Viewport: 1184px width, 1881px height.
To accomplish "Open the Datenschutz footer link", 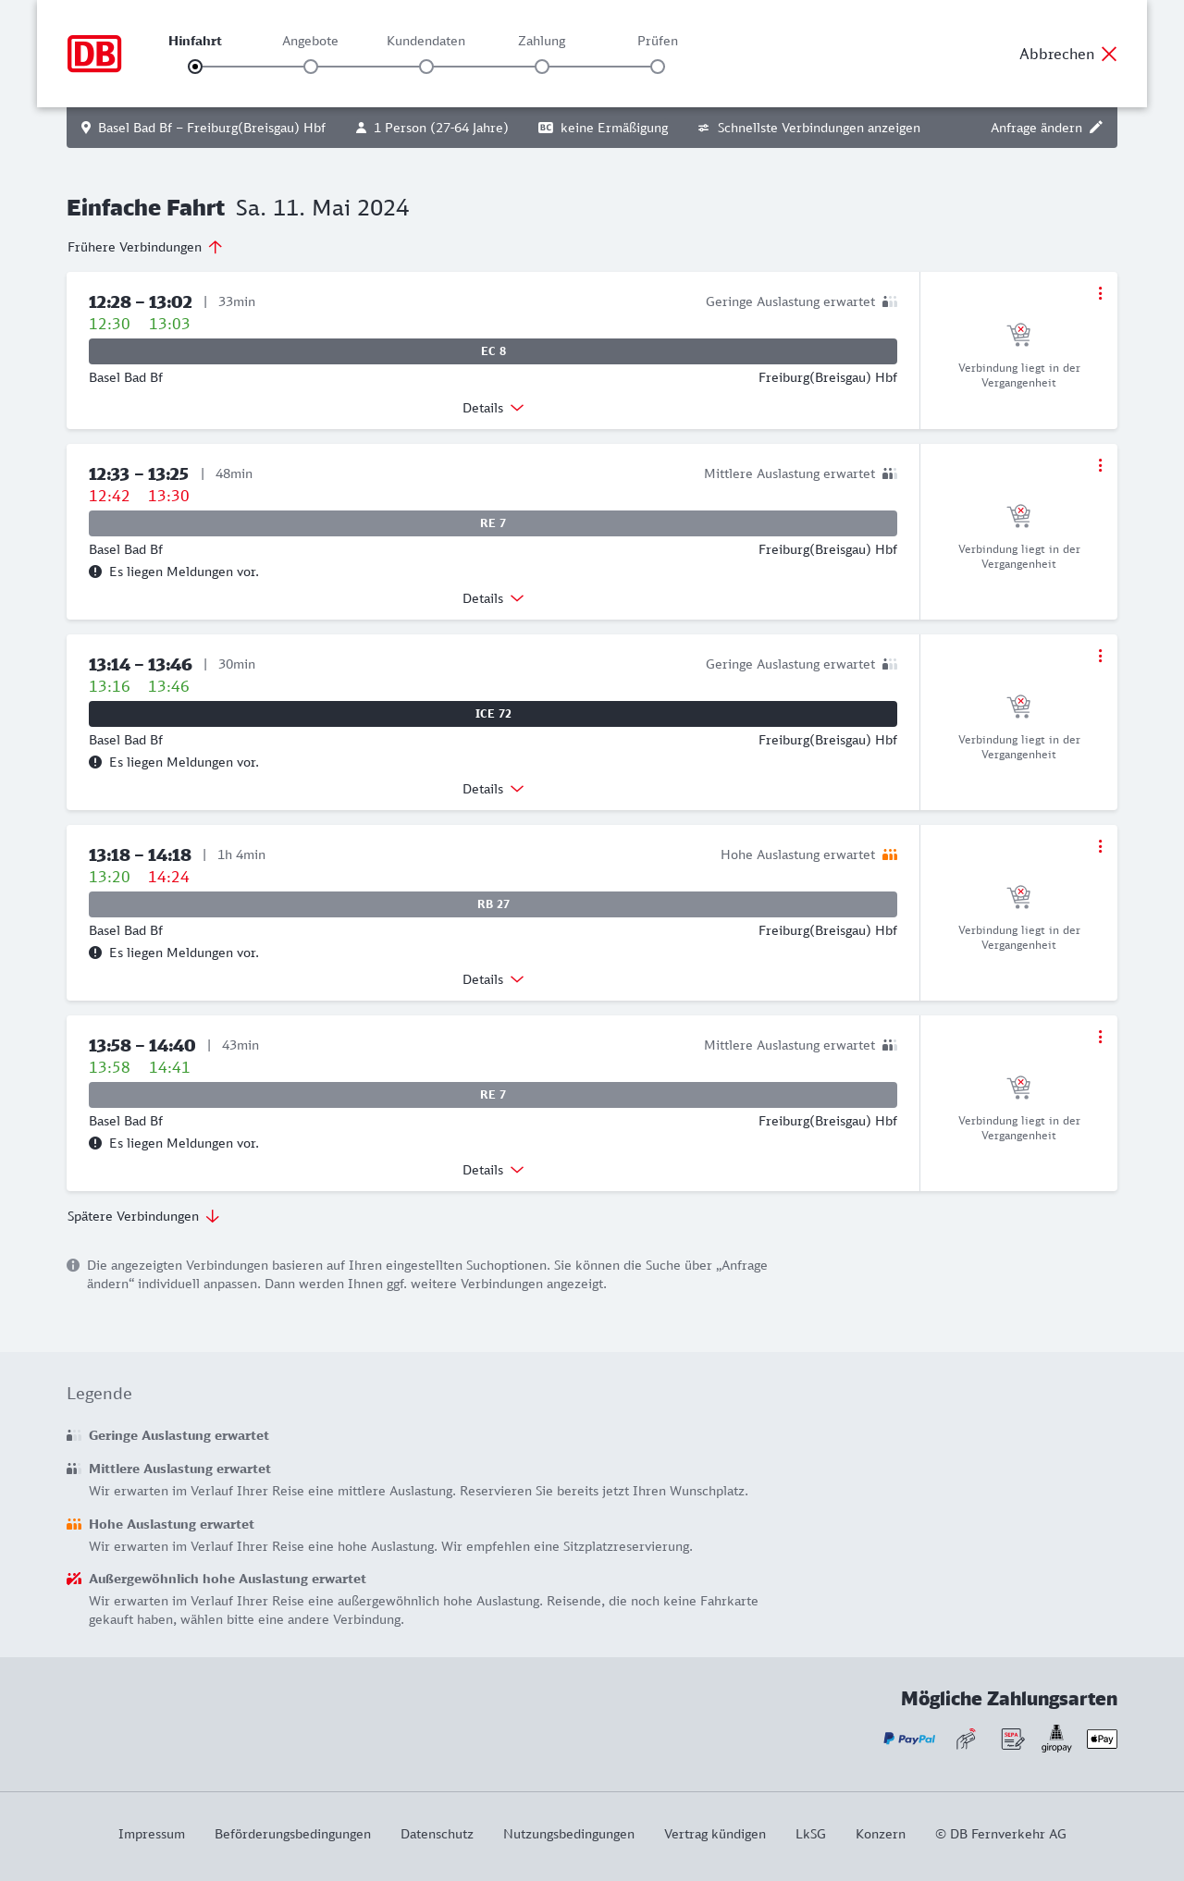I will coord(437,1834).
